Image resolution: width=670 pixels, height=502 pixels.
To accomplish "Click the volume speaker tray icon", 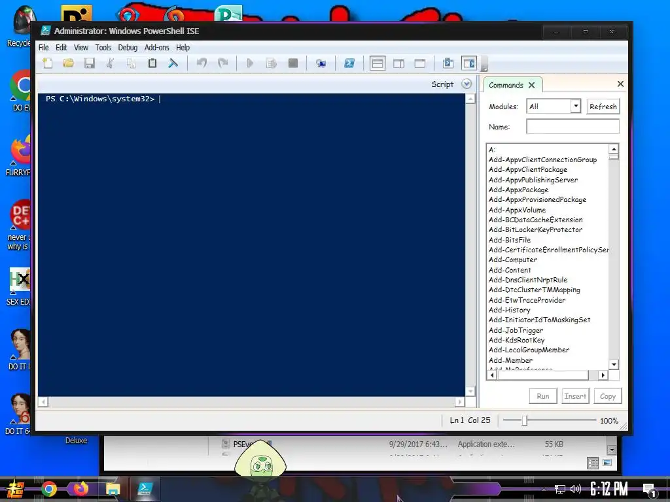I will point(576,489).
